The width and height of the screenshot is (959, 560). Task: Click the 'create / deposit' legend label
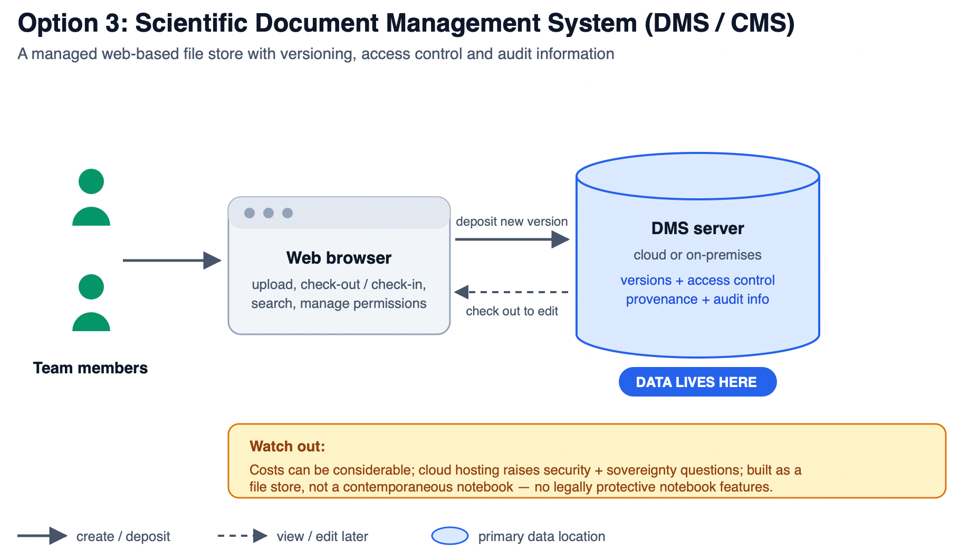click(123, 536)
